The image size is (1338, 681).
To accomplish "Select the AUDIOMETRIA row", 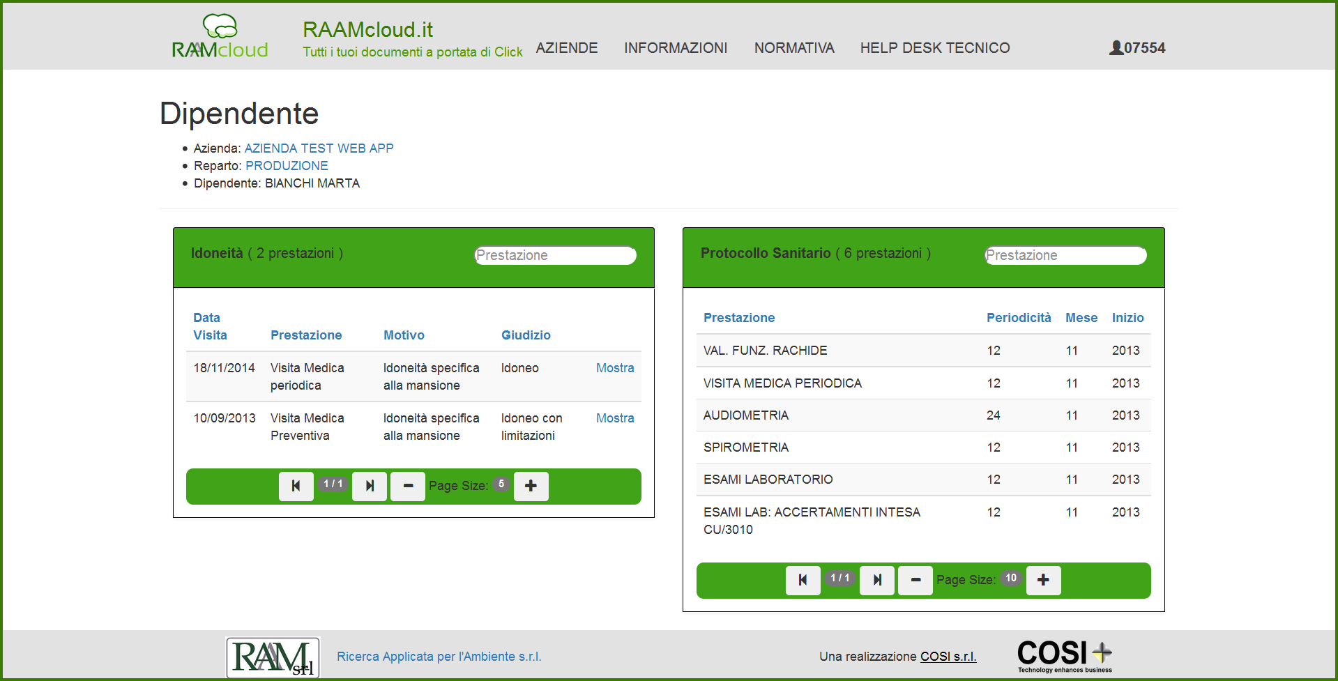I will click(x=924, y=415).
